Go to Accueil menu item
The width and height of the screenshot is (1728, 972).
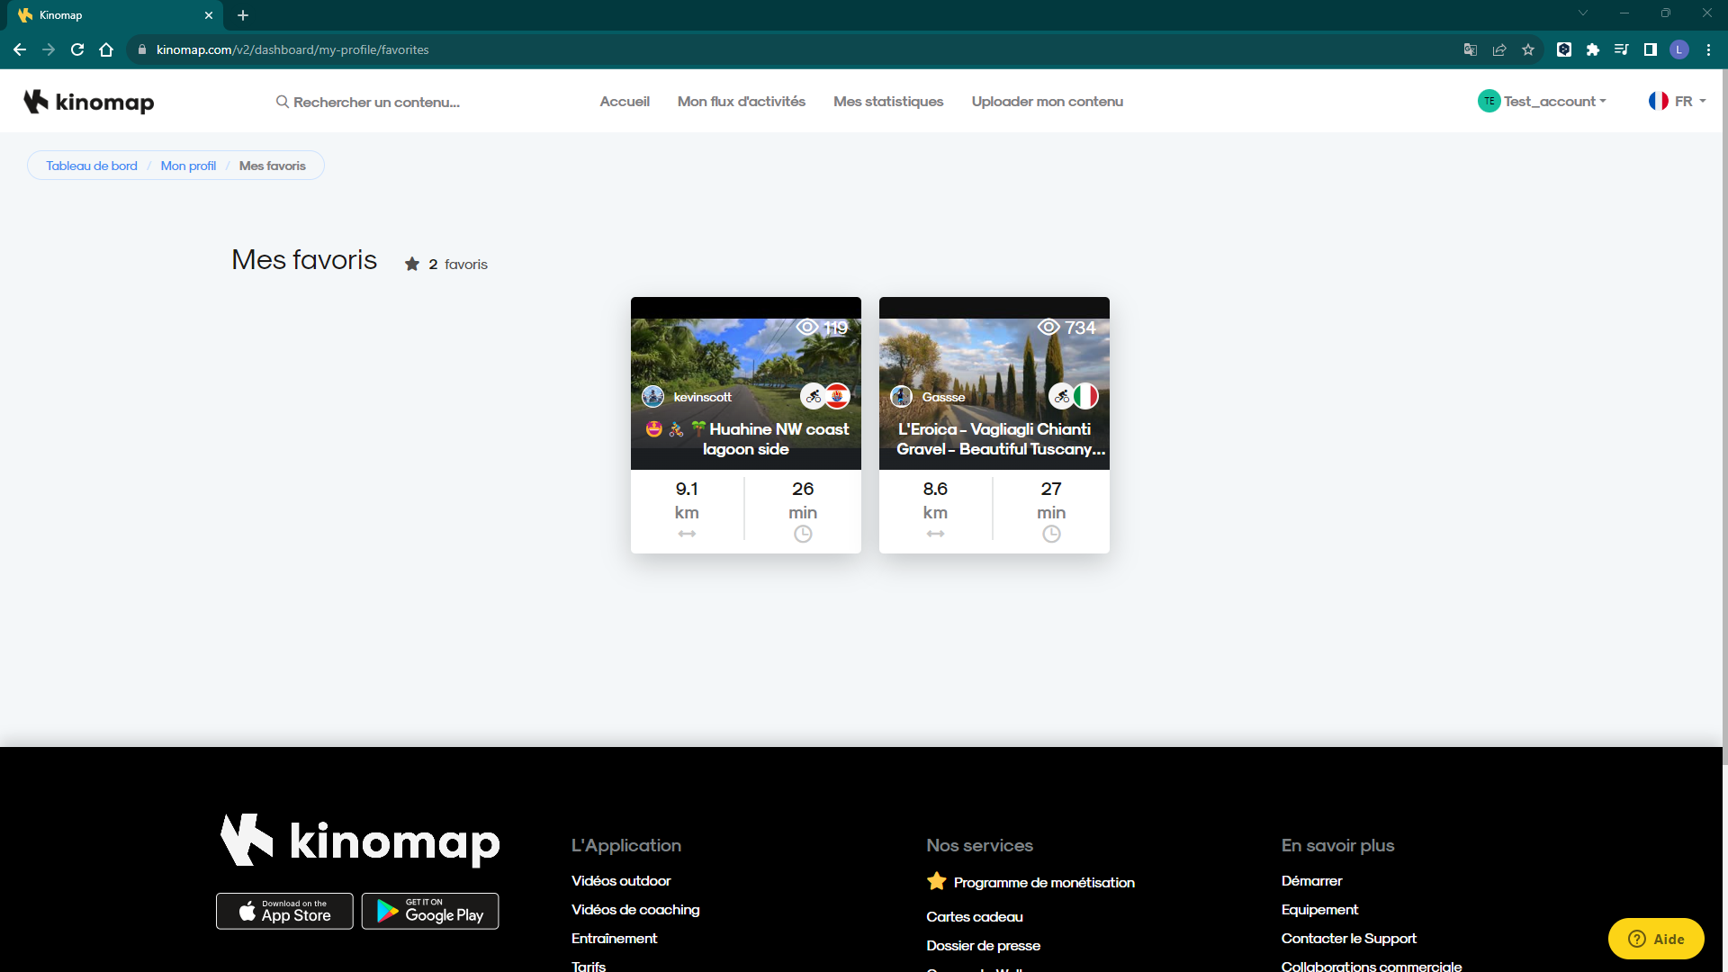coord(625,102)
